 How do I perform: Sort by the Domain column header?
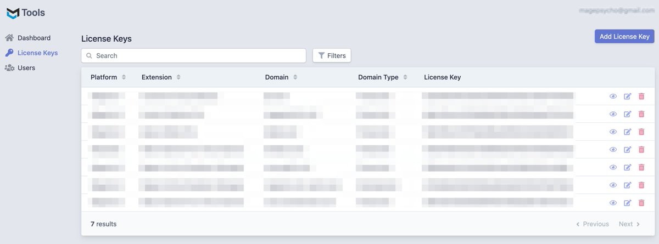click(281, 77)
